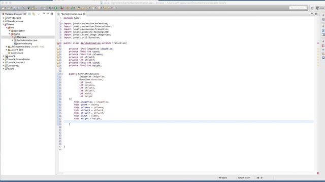This screenshot has width=325, height=182.
Task: Open the New Java Class dropdown arrow
Action: click(75, 8)
